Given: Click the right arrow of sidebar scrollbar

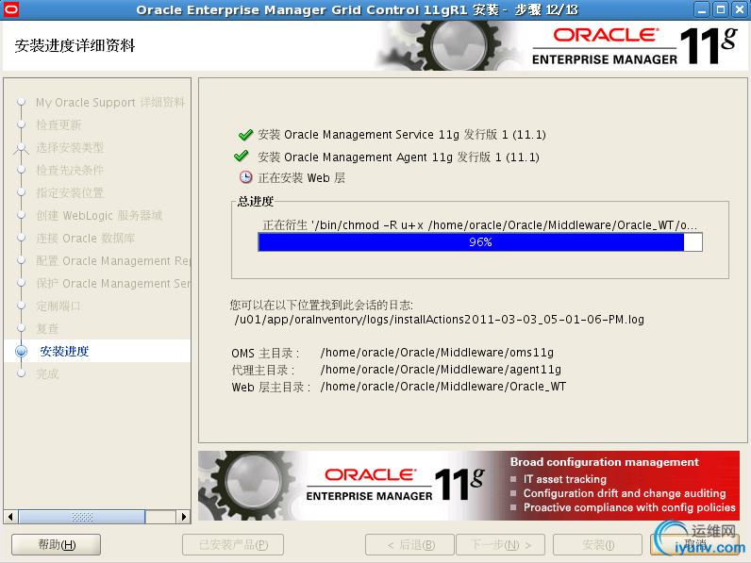Looking at the screenshot, I should pyautogui.click(x=183, y=517).
